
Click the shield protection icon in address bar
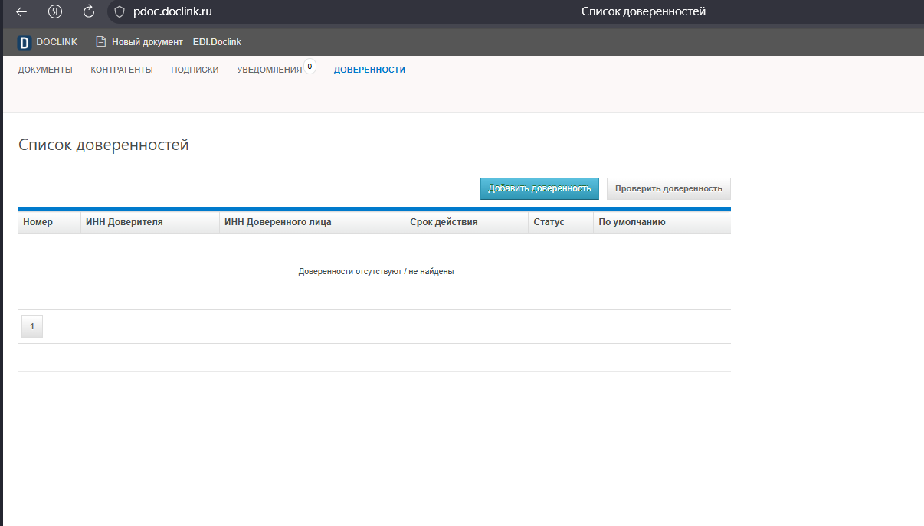pos(119,11)
